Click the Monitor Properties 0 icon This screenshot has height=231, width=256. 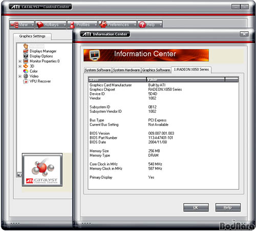pyautogui.click(x=26, y=61)
